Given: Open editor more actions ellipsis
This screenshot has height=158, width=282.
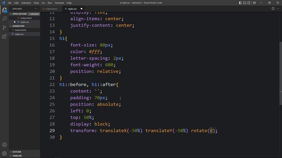Looking at the screenshot, I should point(278,9).
